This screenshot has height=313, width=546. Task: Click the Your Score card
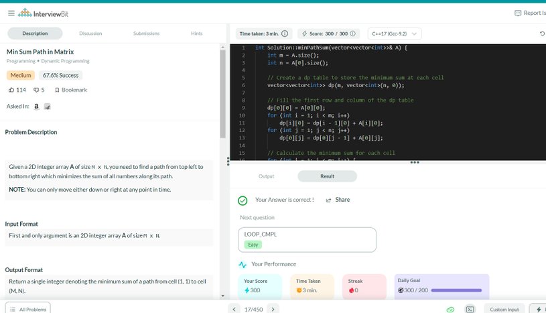point(260,286)
